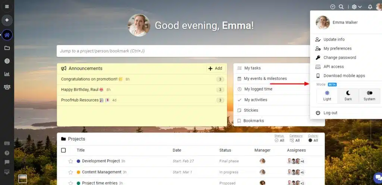Open the hamburger menu in sidebar

tap(7, 6)
